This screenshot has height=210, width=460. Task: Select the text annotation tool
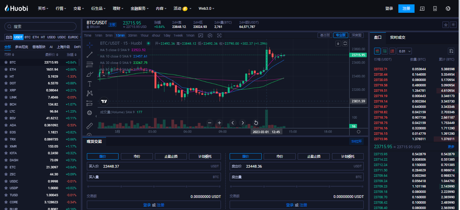pos(90,84)
